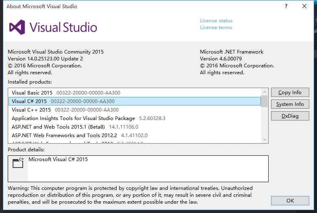Select Application Insights Tools for Visual Studio Package
The height and width of the screenshot is (213, 317).
pos(135,118)
